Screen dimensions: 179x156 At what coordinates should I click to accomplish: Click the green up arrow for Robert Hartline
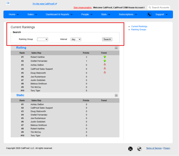tap(105, 57)
